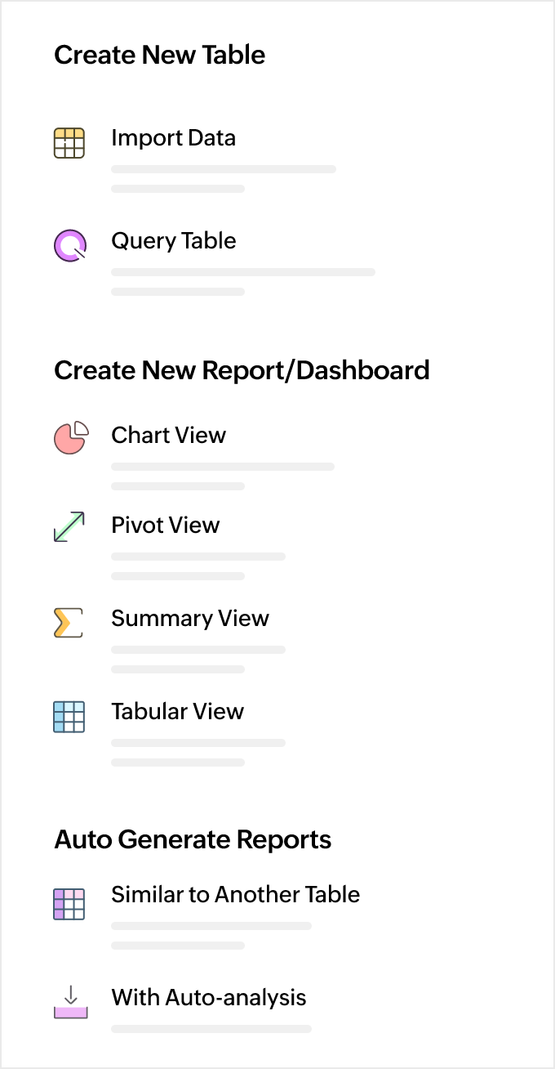Select the Similar to Another Table purple grid icon
The width and height of the screenshot is (555, 1069).
click(x=69, y=904)
